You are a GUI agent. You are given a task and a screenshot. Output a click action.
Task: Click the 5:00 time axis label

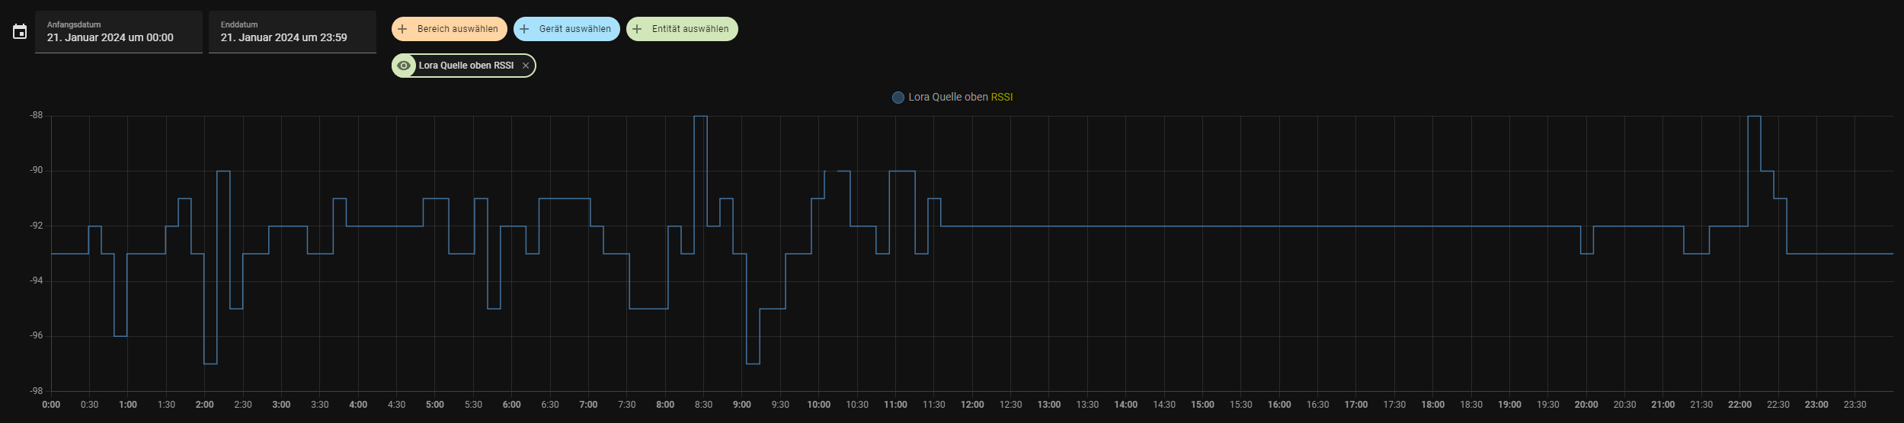coord(435,405)
